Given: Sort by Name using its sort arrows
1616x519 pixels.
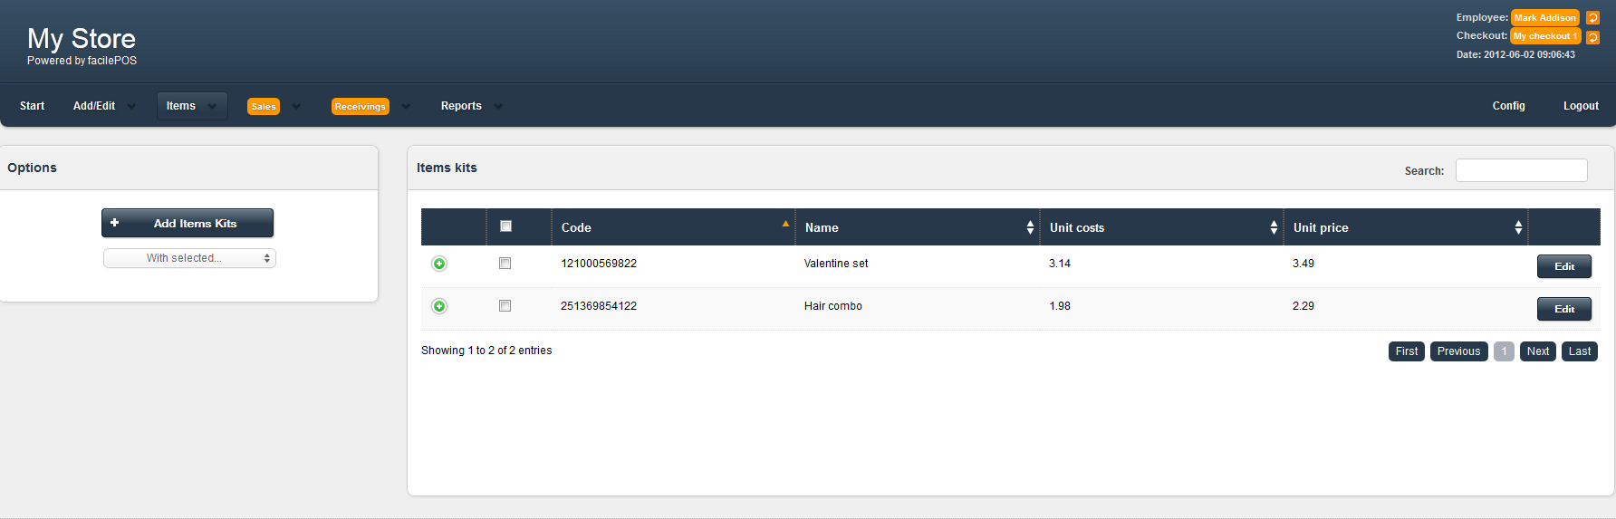Looking at the screenshot, I should point(1030,227).
